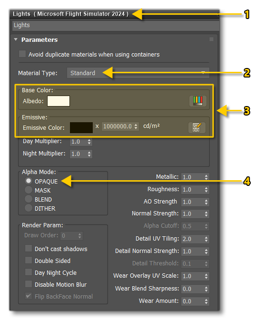The width and height of the screenshot is (255, 320).
Task: Click the Emissive Color swatch
Action: point(81,128)
